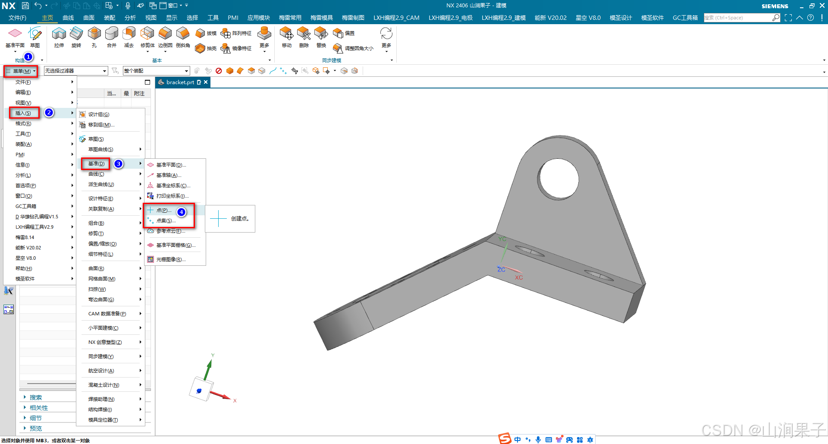This screenshot has height=444, width=828.
Task: Expand the 搜索 section
Action: (x=36, y=397)
